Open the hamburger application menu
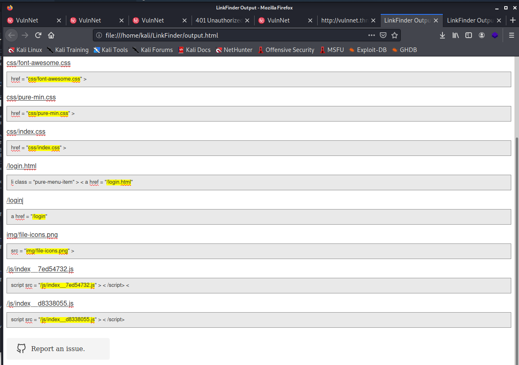 [511, 36]
